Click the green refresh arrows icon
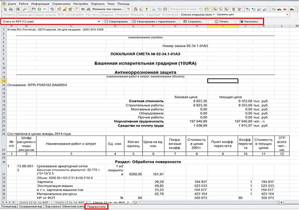This screenshot has width=299, height=210. tap(39, 9)
